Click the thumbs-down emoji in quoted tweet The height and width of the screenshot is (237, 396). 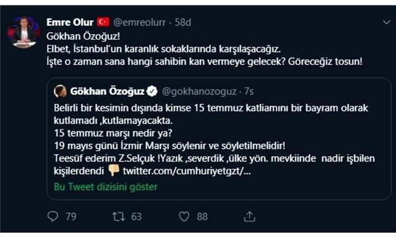tap(113, 170)
